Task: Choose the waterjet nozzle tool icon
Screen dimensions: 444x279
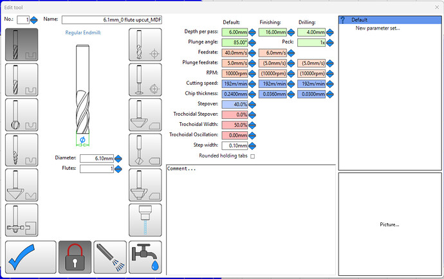Action: coord(145,220)
